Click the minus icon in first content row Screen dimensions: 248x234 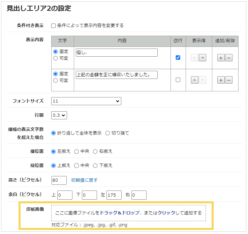click(229, 58)
